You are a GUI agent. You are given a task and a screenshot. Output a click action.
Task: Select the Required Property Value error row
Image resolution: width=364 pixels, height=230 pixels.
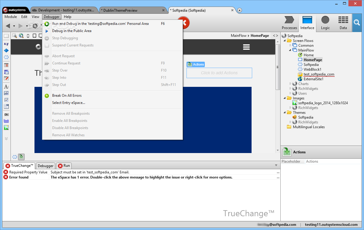(141, 172)
